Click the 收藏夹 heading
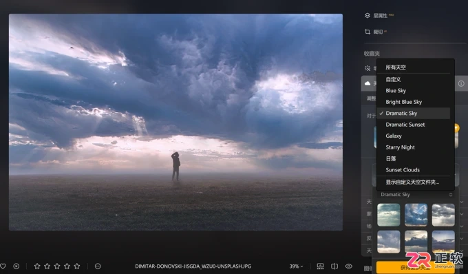The image size is (468, 274). 372,54
